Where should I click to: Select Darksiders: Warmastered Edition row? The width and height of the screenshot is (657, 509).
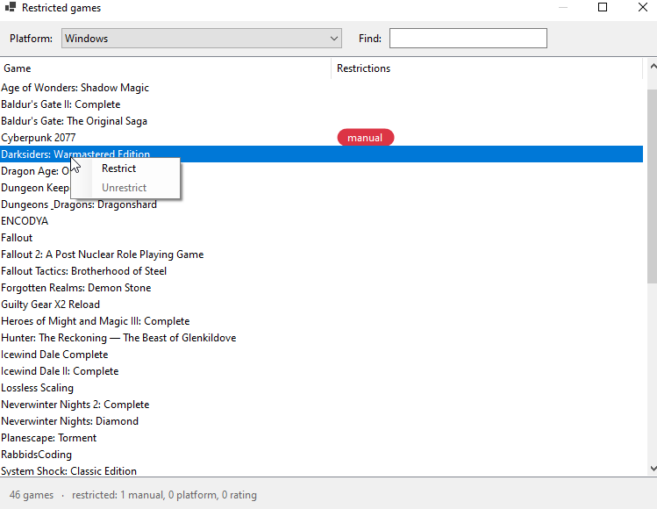pyautogui.click(x=321, y=154)
